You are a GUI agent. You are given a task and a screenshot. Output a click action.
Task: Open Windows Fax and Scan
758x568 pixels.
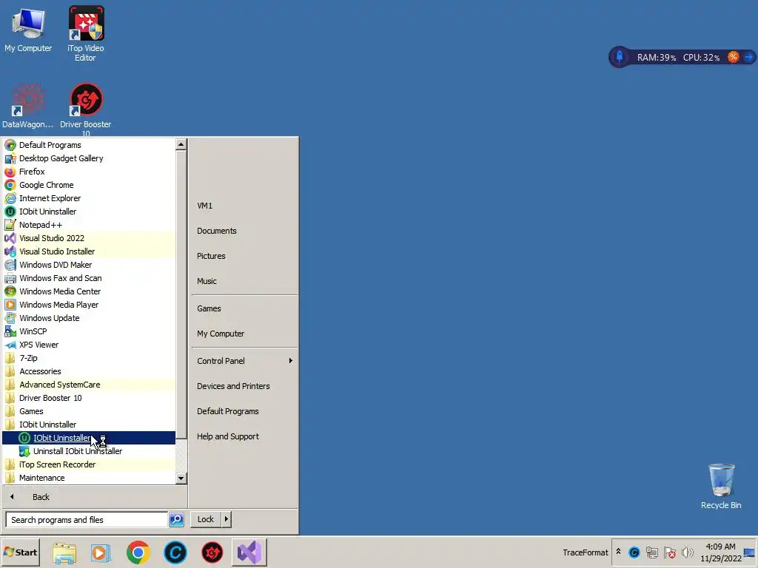[x=89, y=278]
